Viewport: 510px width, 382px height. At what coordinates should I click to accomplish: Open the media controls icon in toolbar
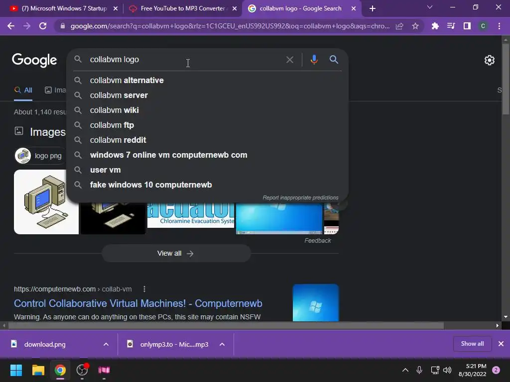[451, 26]
